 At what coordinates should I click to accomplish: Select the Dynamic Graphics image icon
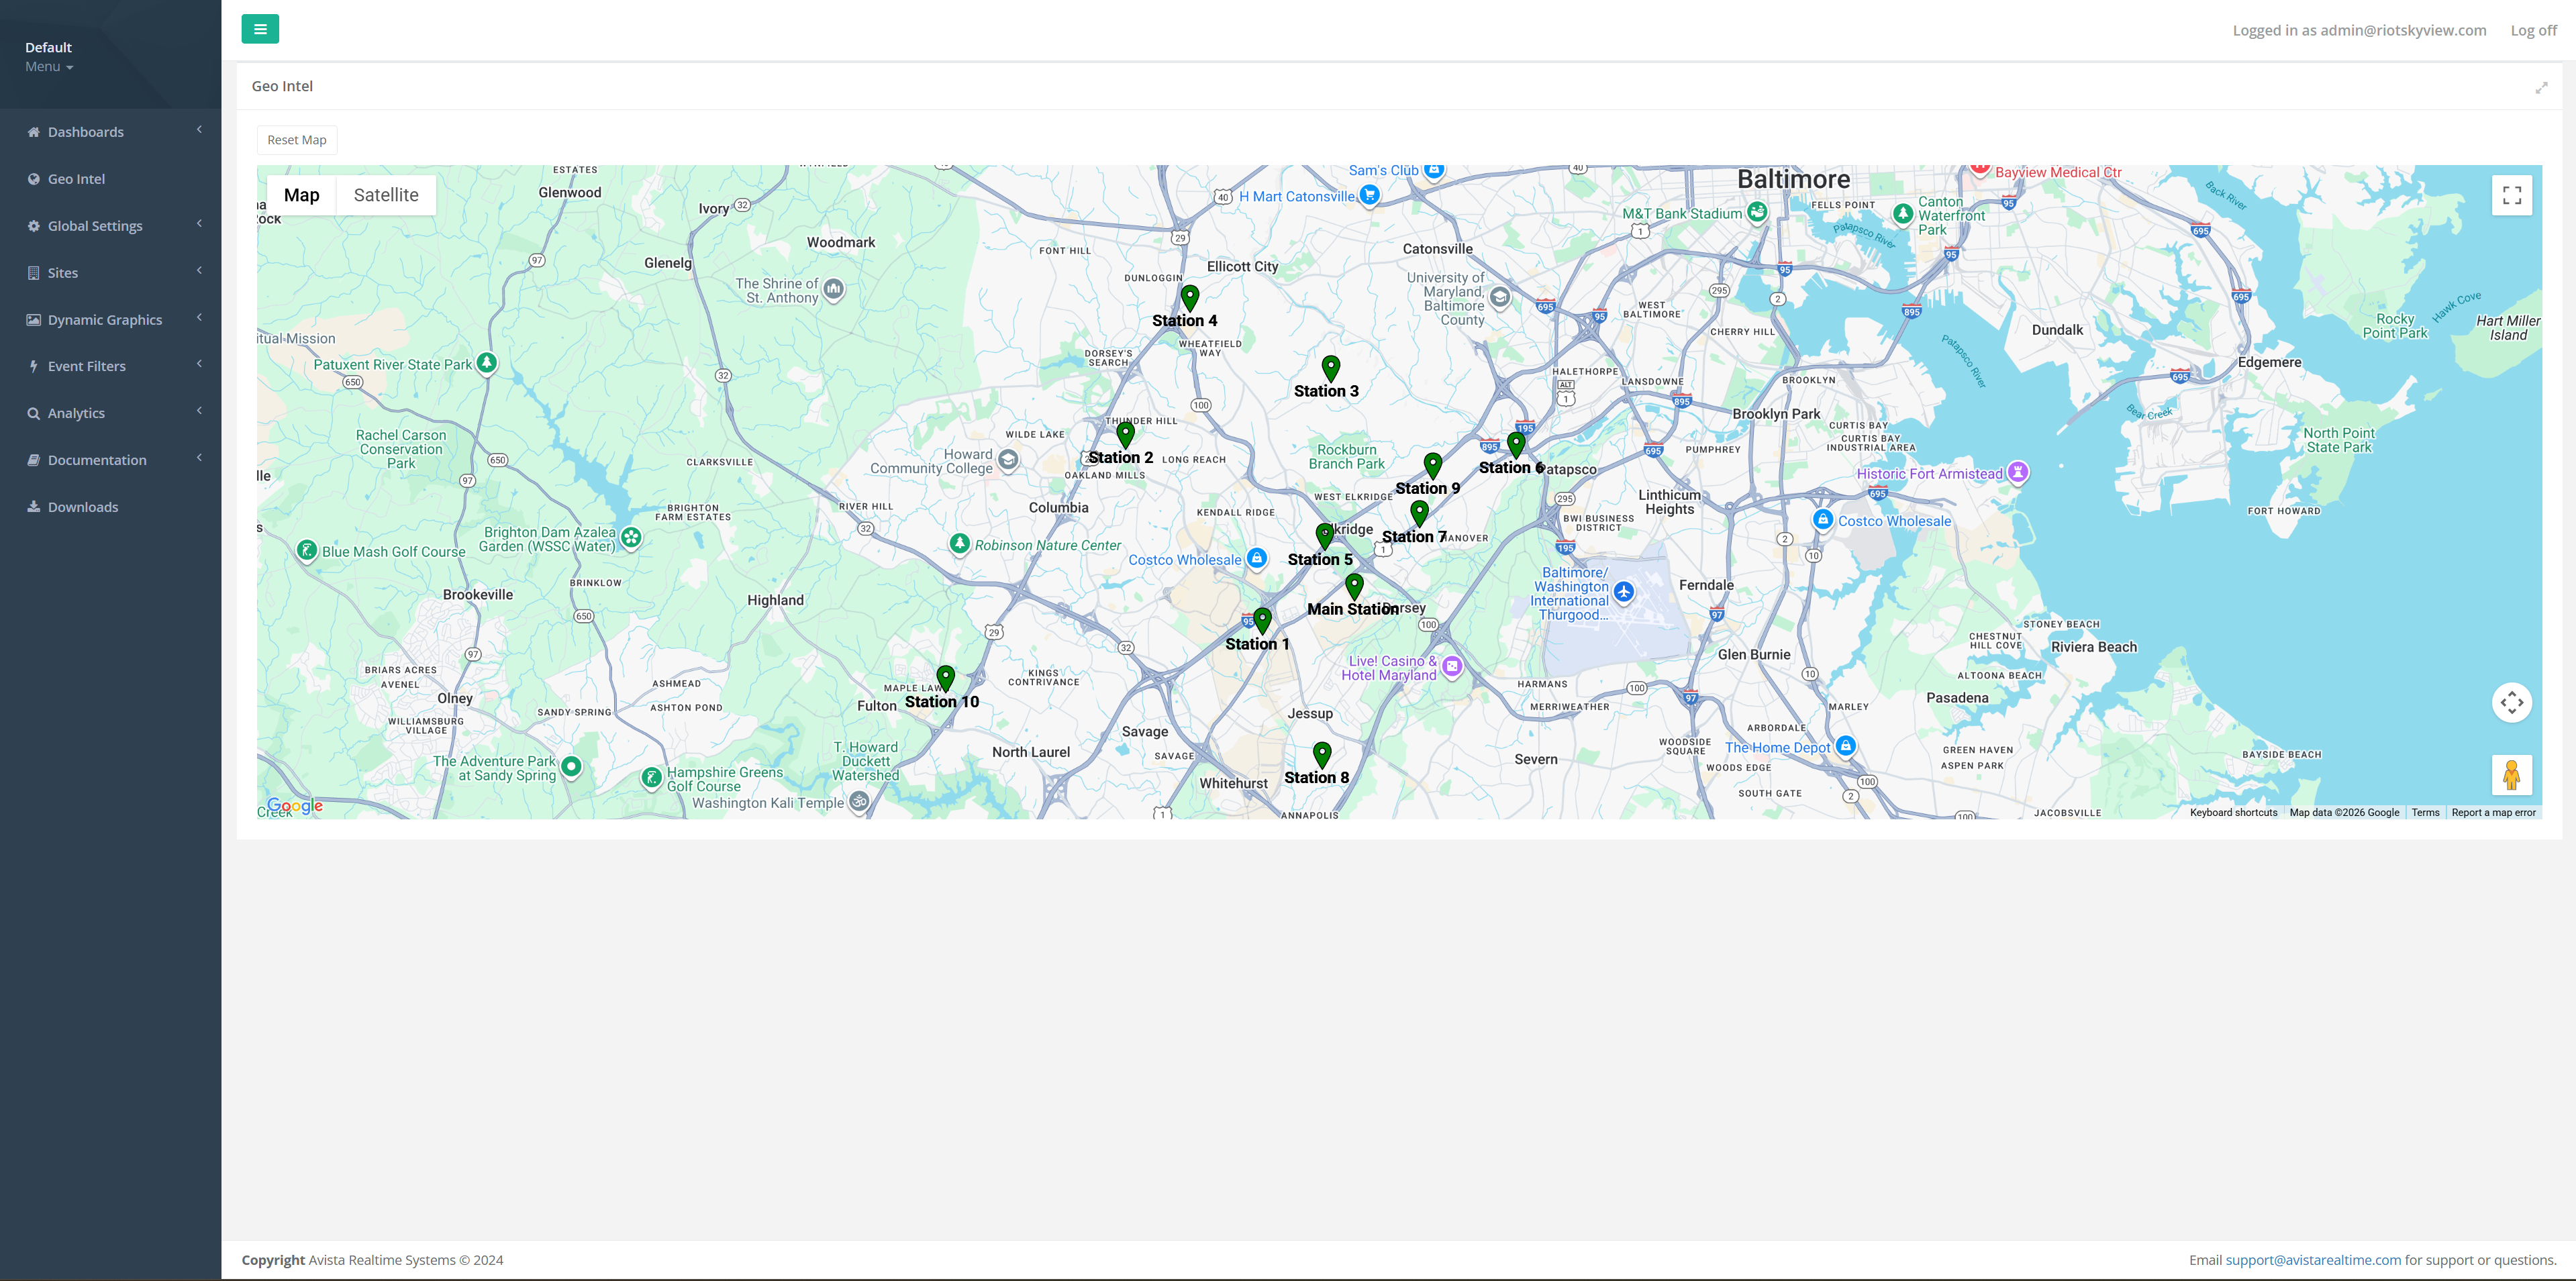pos(33,319)
